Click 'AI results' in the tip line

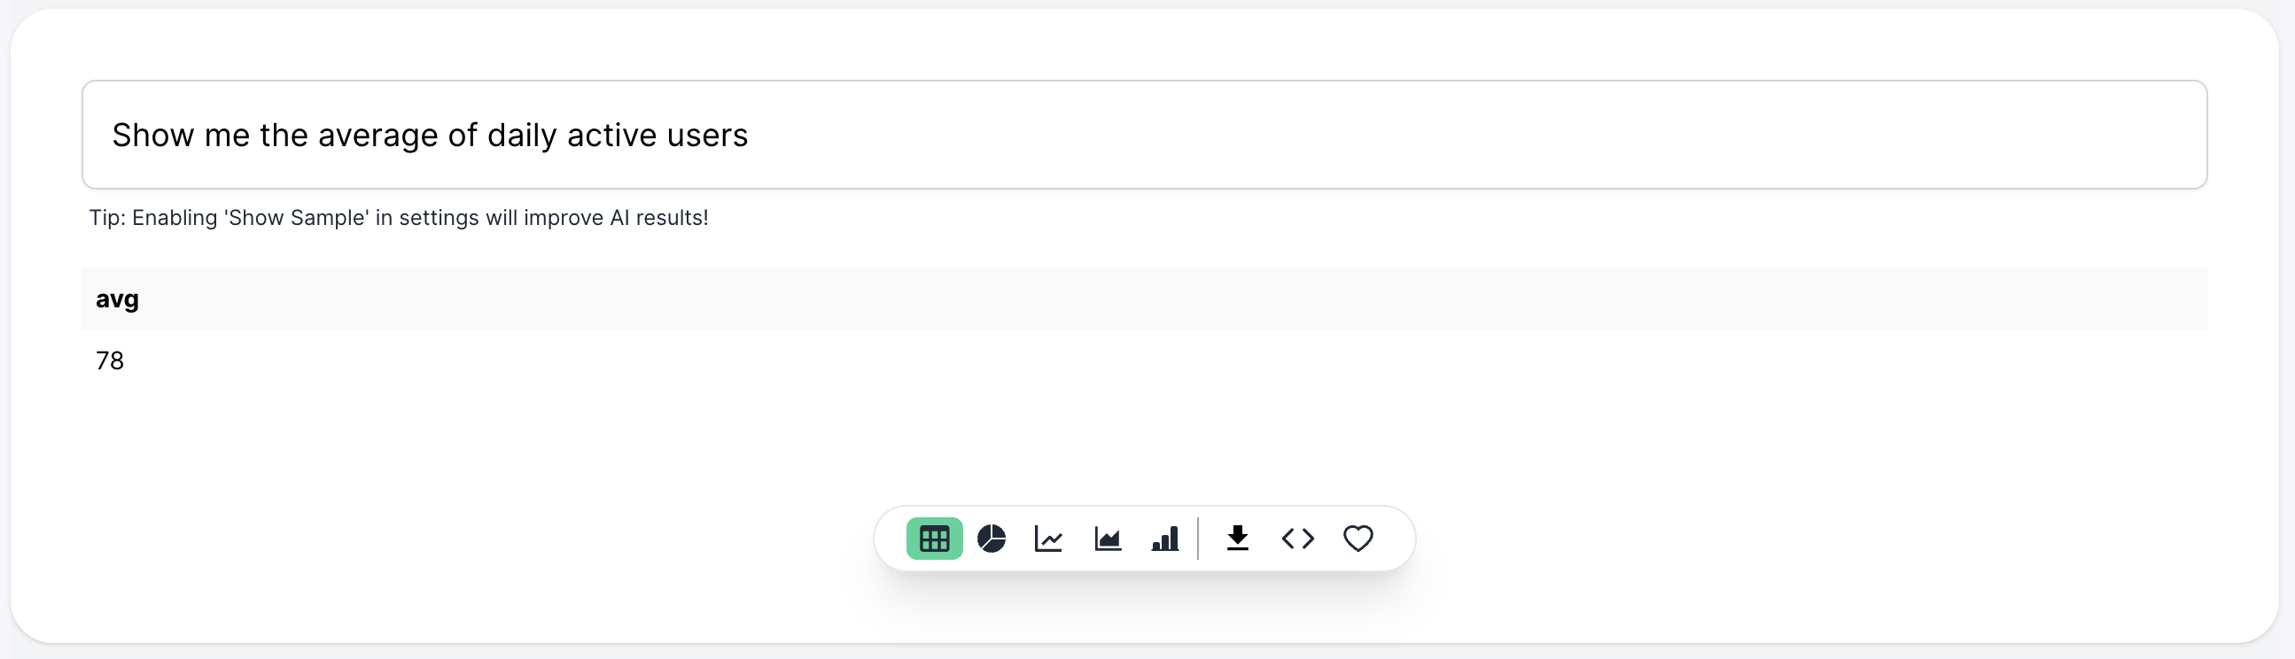coord(658,218)
